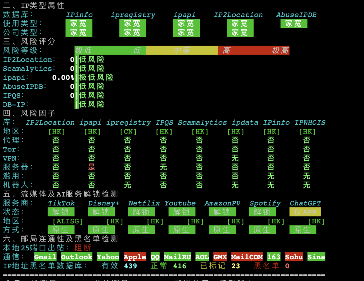Click the yellow 中等 risk level segment
Image resolution: width=364 pixels, height=281 pixels.
182,51
